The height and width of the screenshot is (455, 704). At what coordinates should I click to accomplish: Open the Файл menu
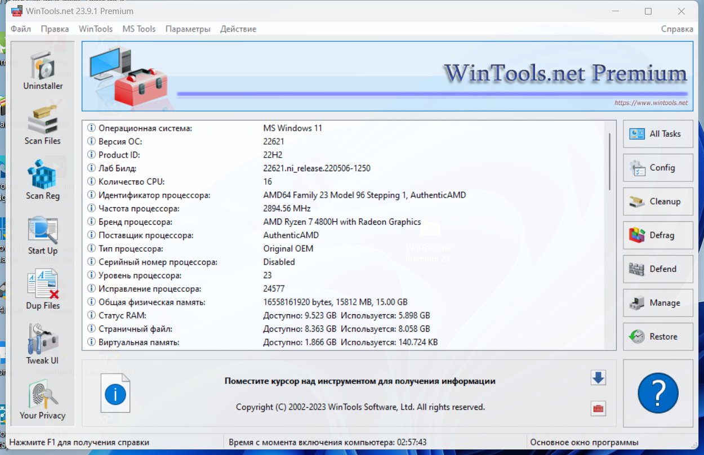[21, 29]
